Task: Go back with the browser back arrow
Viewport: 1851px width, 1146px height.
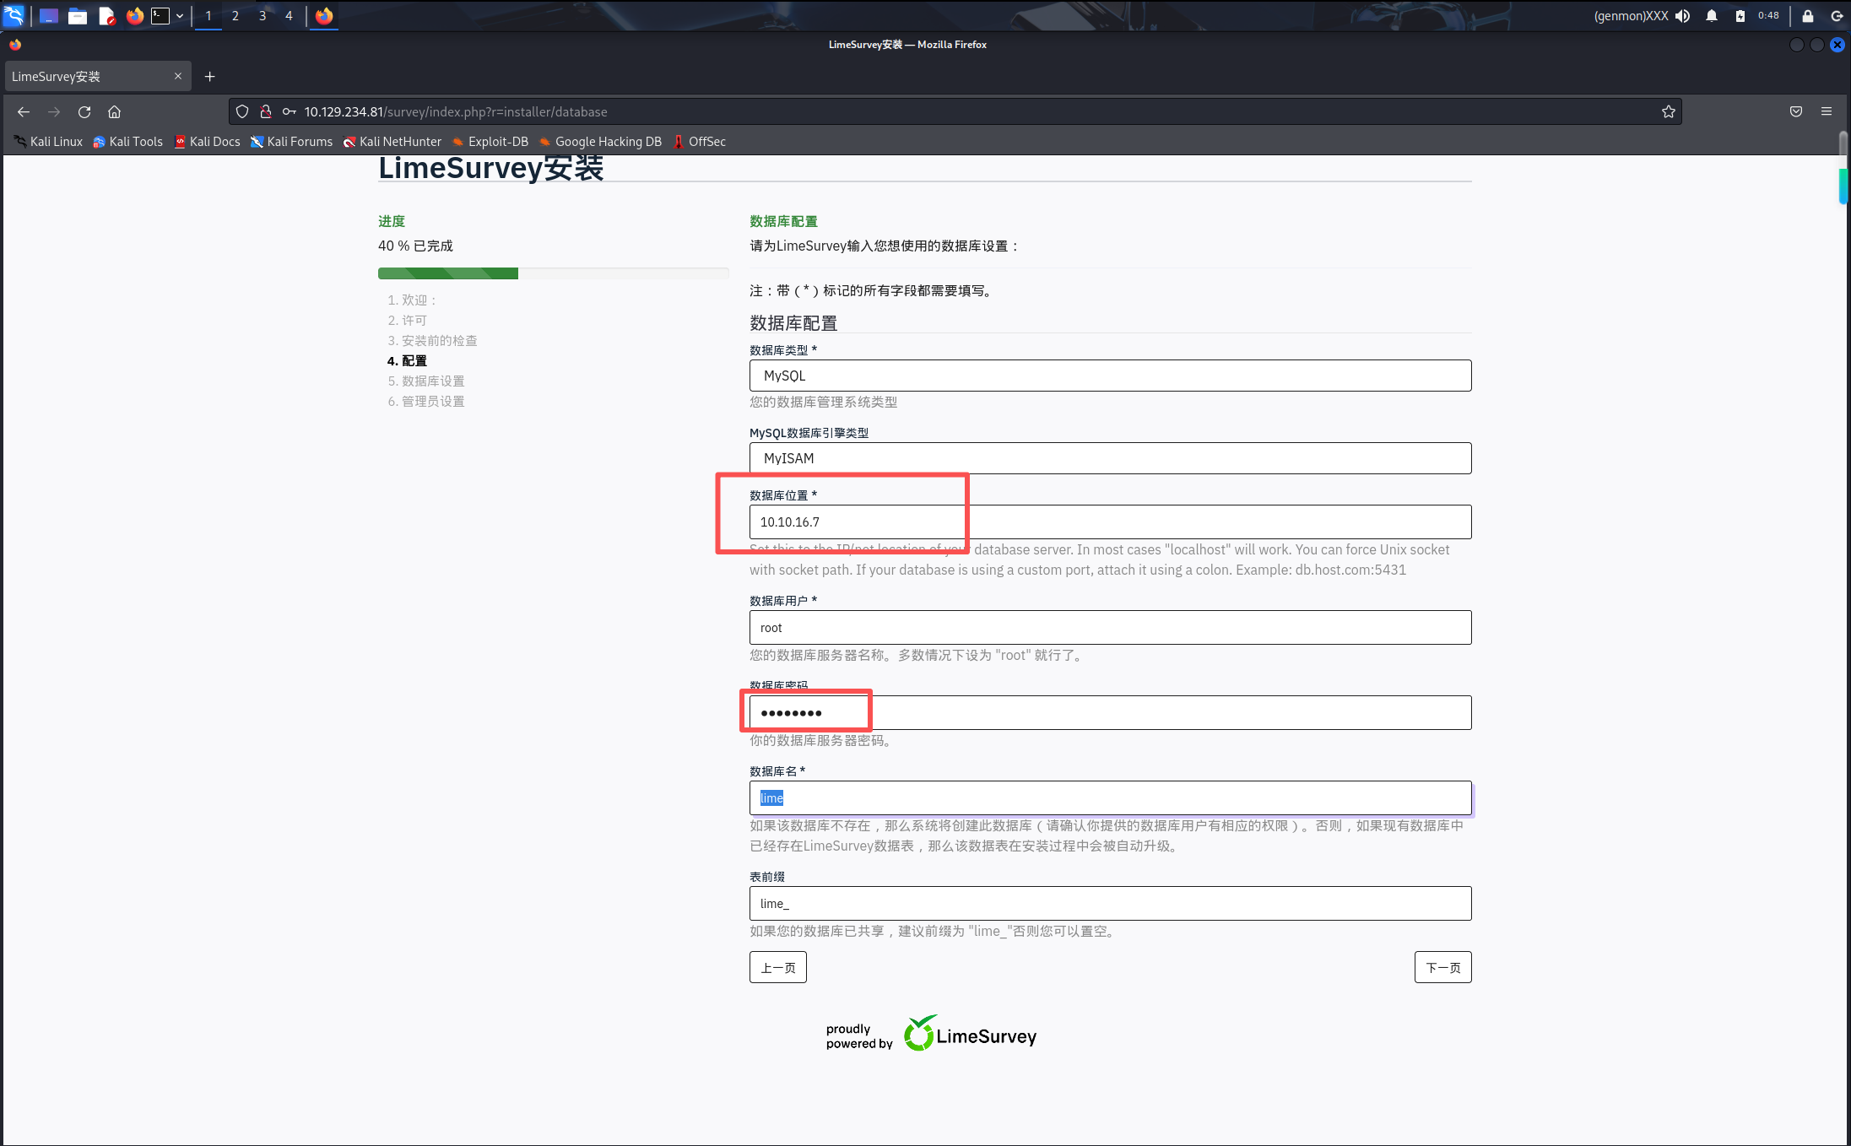Action: tap(24, 111)
